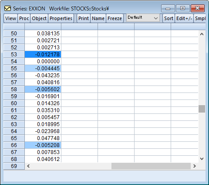The image size is (209, 185).
Task: Click the Freeze button
Action: pyautogui.click(x=115, y=18)
